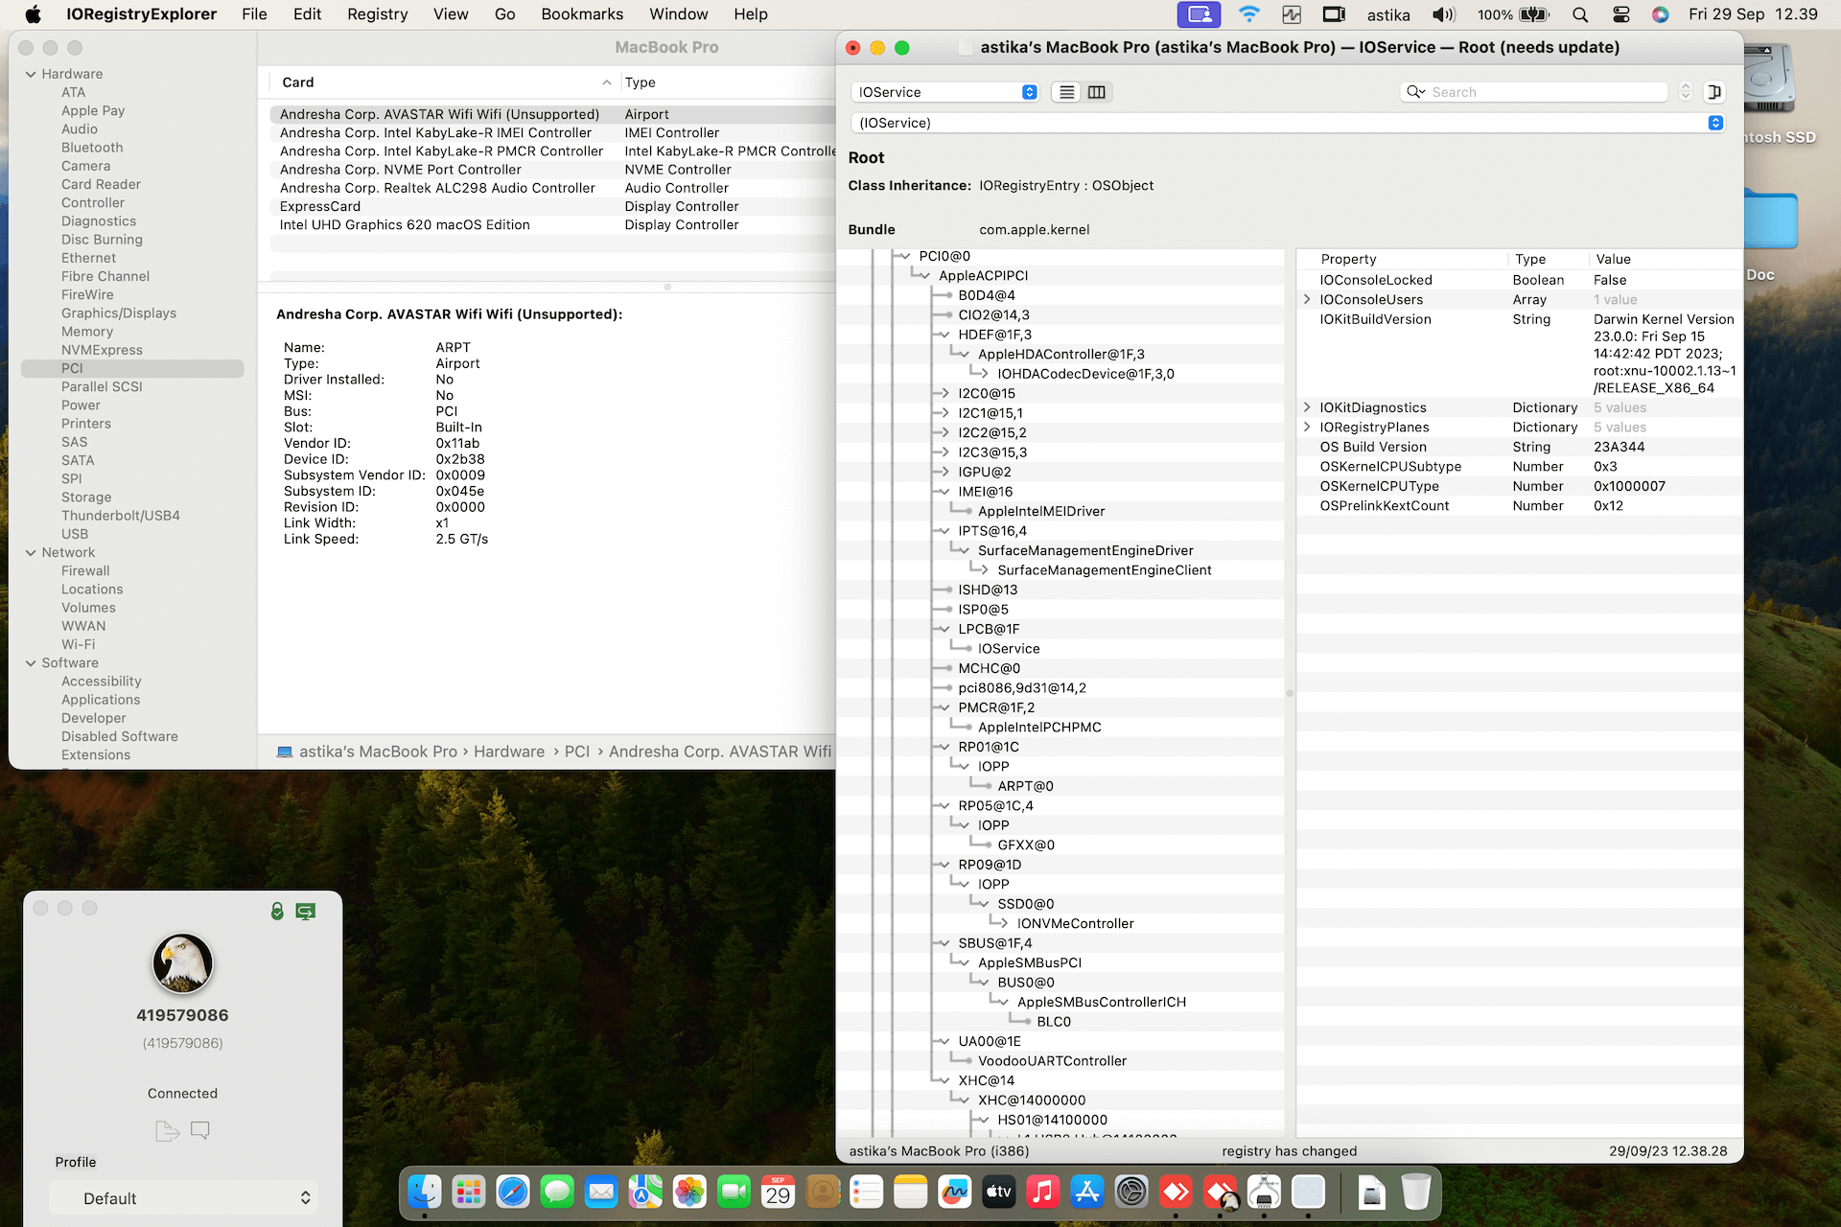
Task: Click the file transfer icon under Connected
Action: click(x=168, y=1131)
